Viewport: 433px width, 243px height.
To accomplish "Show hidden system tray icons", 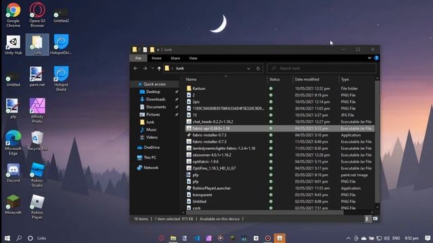I will point(348,238).
